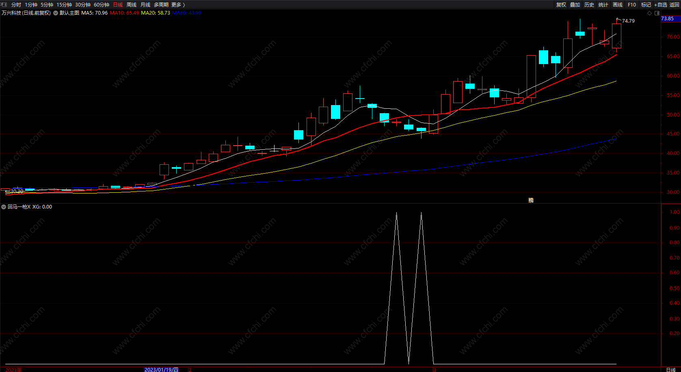The width and height of the screenshot is (681, 372).
Task: Select the 5分钟 period tab
Action: click(x=47, y=5)
